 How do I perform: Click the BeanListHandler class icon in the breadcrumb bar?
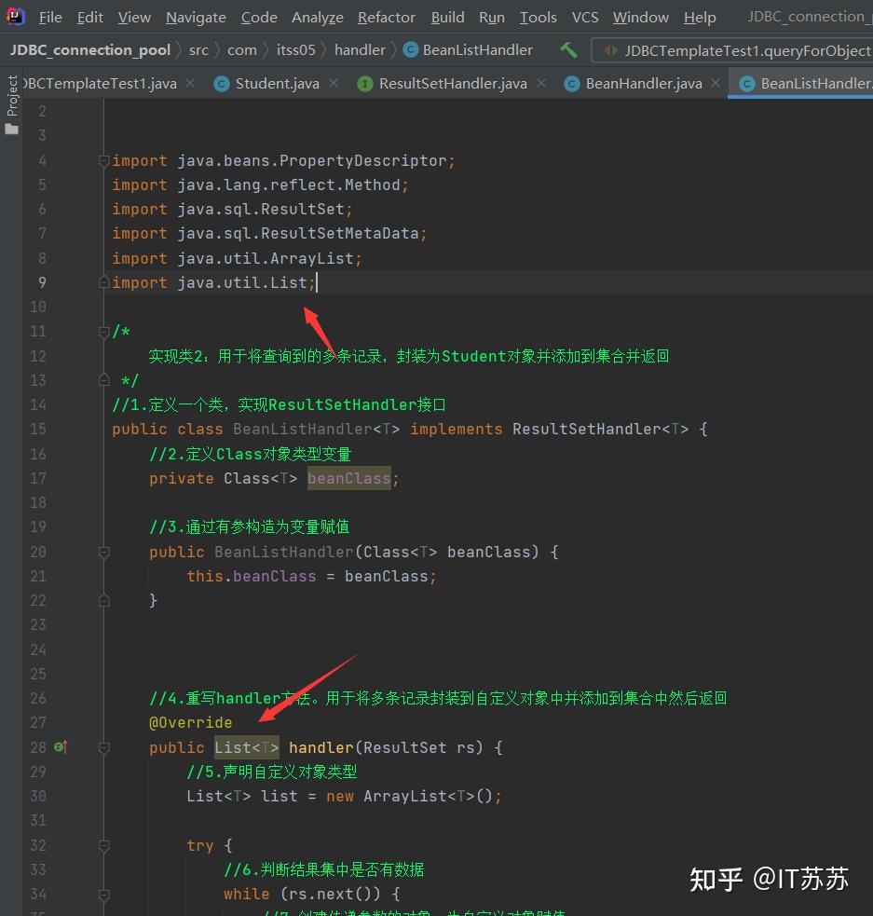click(411, 49)
